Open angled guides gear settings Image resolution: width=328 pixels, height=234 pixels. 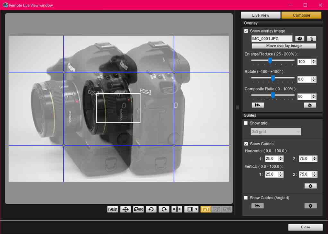coord(310,206)
